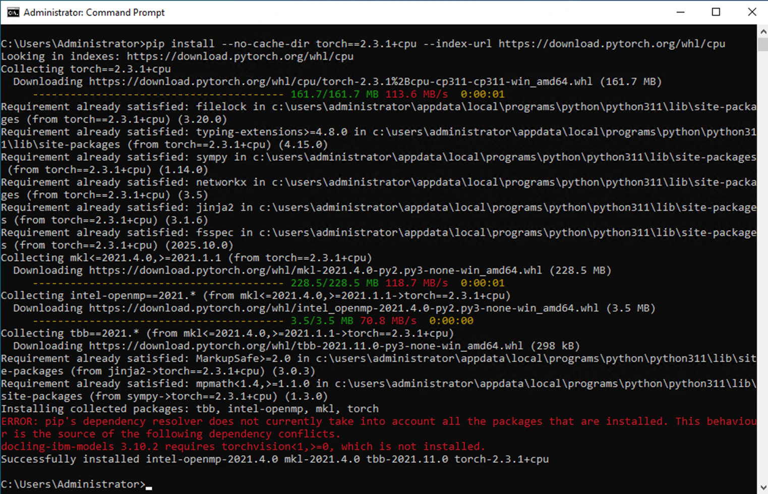The image size is (768, 494).
Task: Click the '161.7/161.7 MB' progress text
Action: pos(334,94)
